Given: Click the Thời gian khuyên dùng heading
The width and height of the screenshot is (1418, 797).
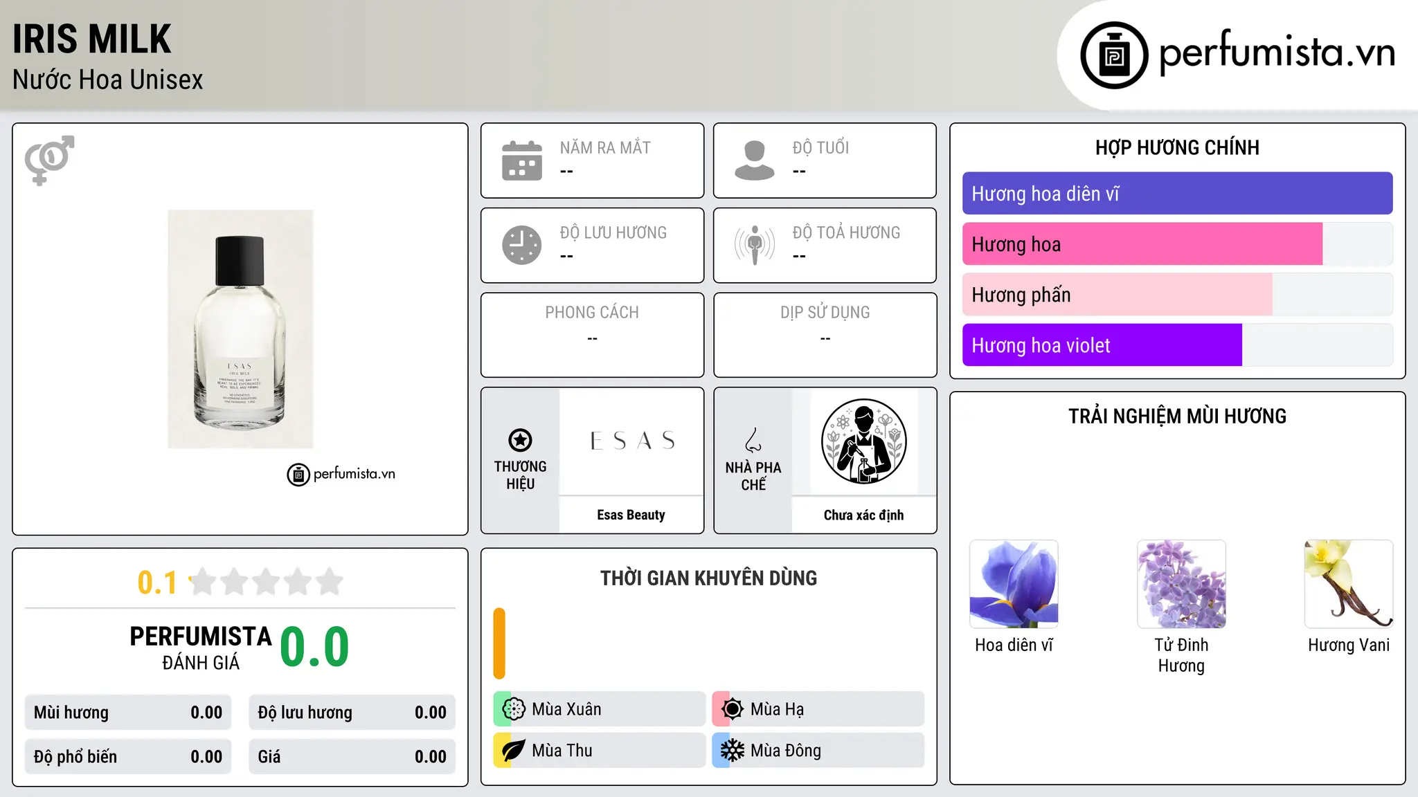Looking at the screenshot, I should click(708, 578).
